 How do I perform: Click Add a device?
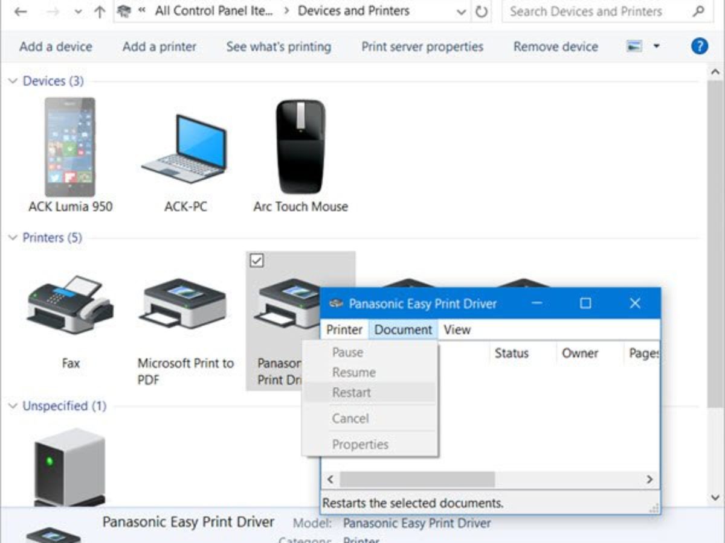pos(56,46)
